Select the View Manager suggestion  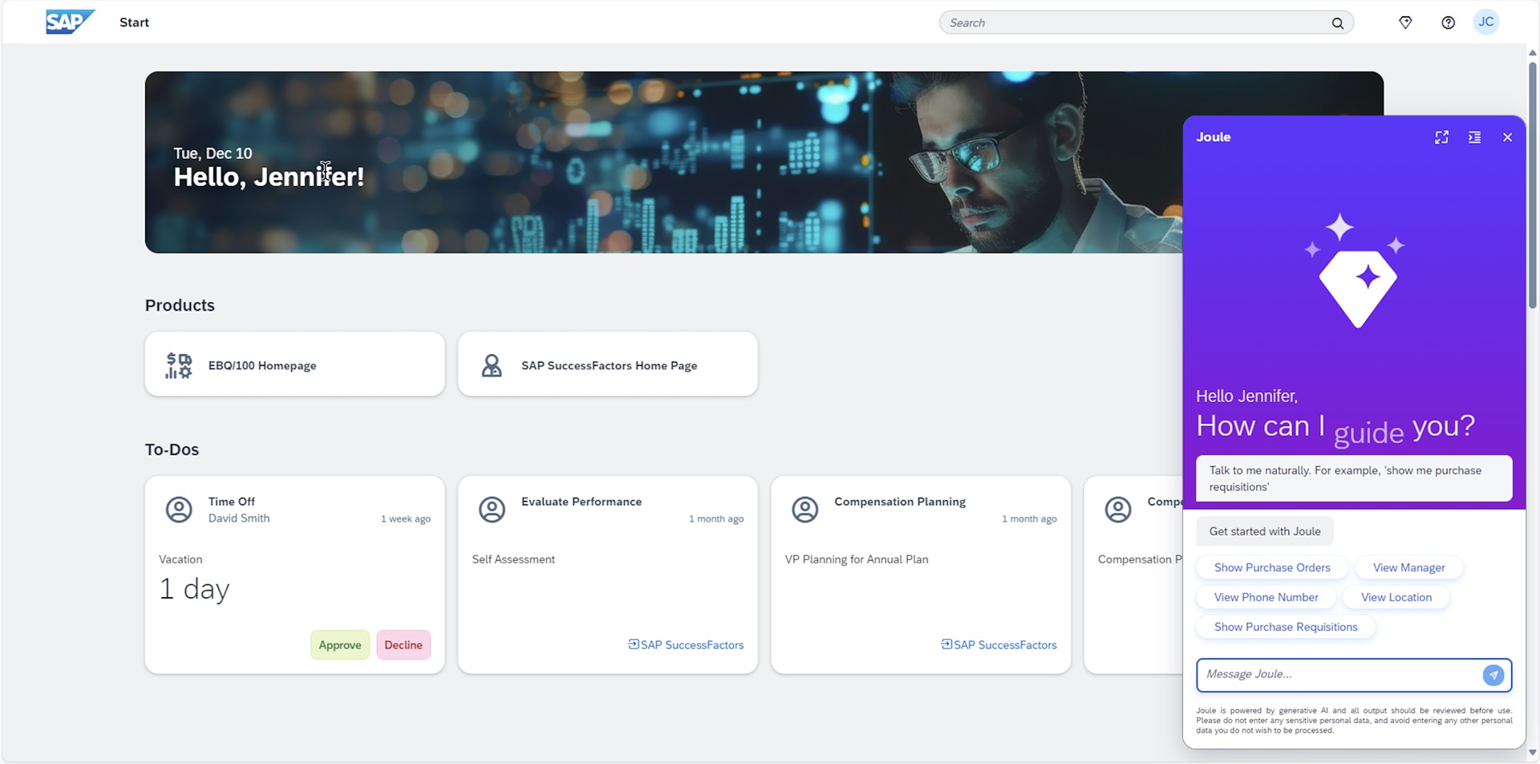click(1408, 567)
